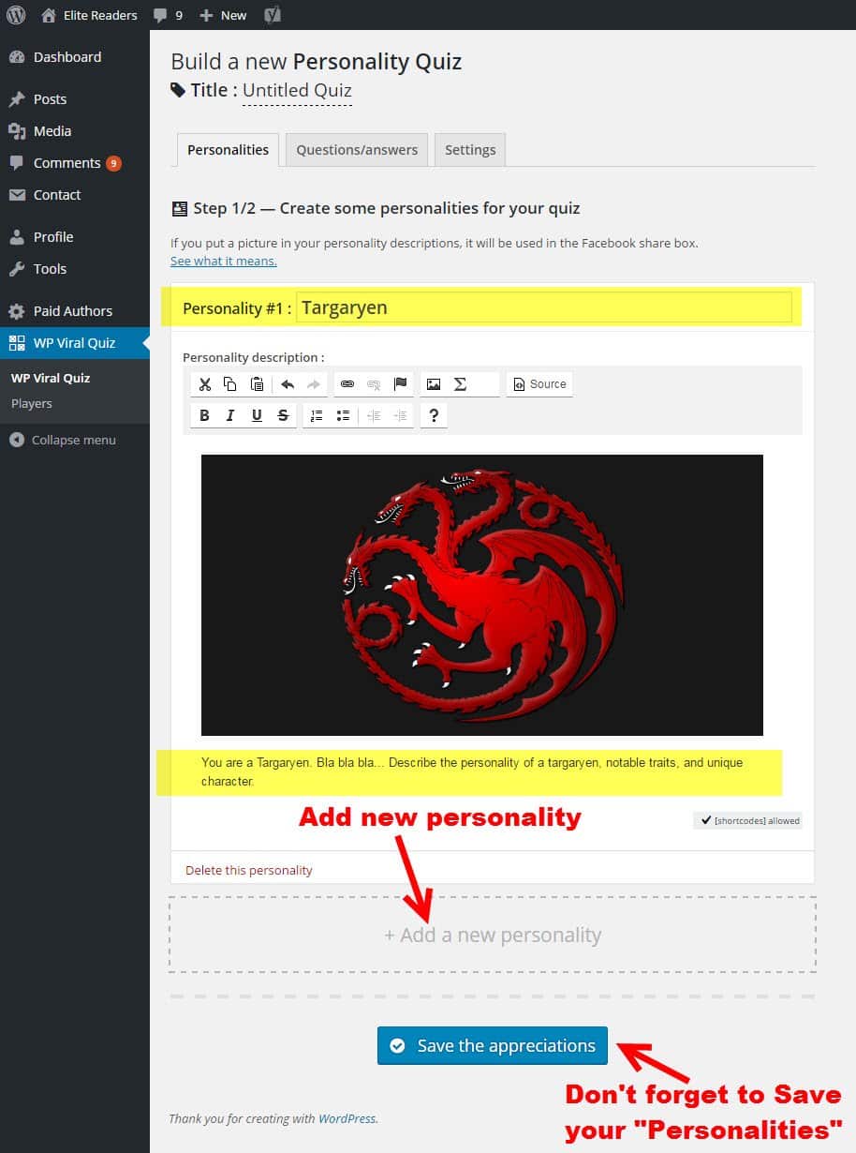Insert an image with the picture icon
This screenshot has width=856, height=1153.
[x=433, y=384]
